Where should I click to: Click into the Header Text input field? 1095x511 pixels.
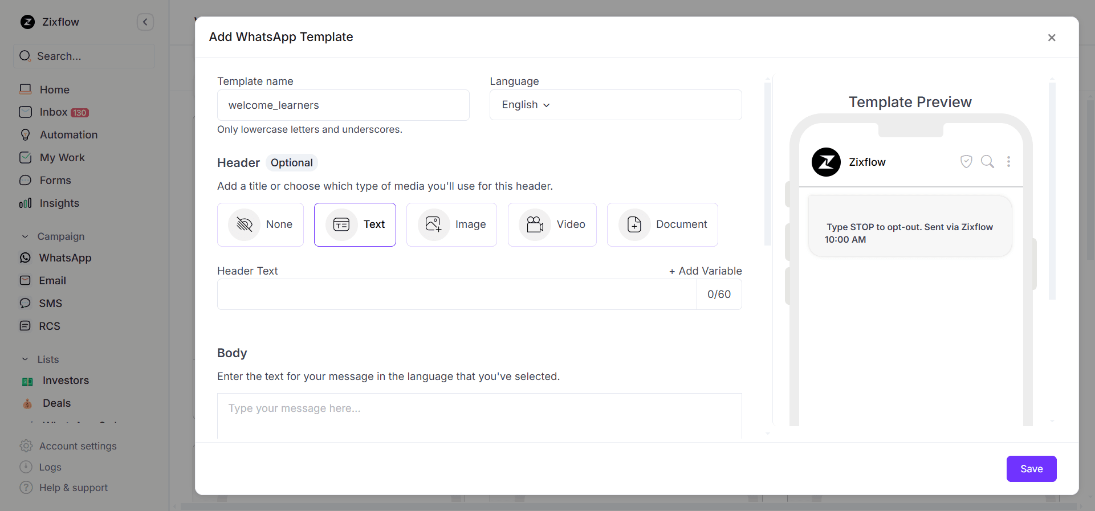click(457, 295)
